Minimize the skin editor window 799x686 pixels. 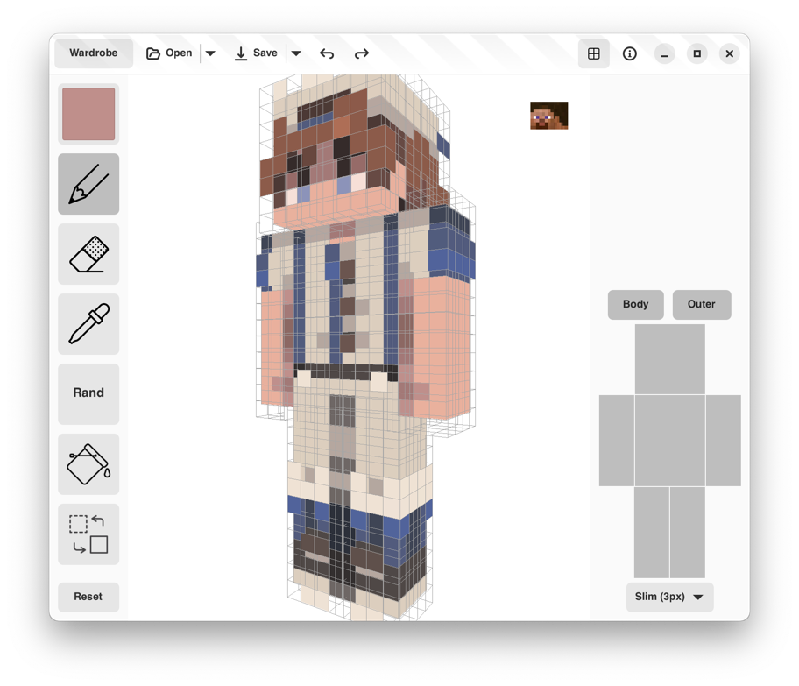[x=664, y=53]
